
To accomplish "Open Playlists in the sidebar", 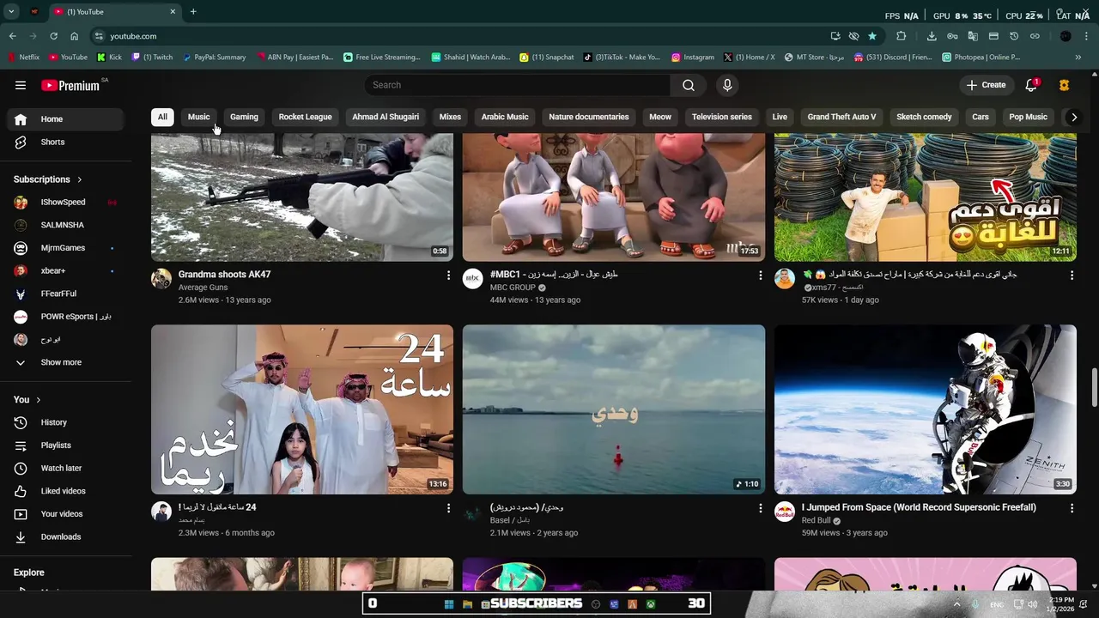I will (65, 445).
